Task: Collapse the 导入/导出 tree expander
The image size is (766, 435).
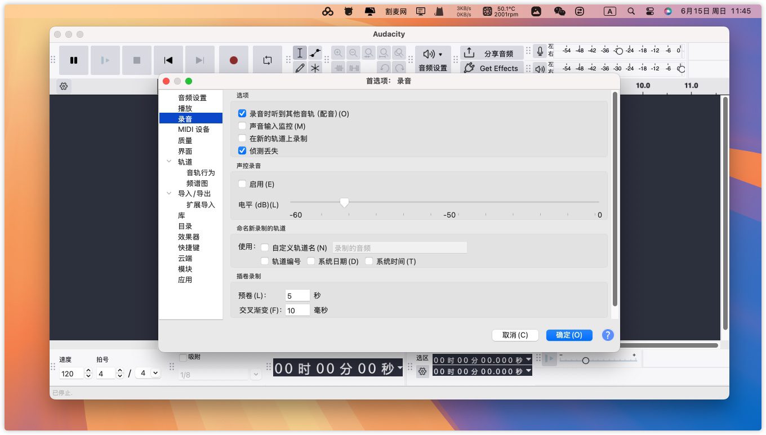Action: (169, 194)
